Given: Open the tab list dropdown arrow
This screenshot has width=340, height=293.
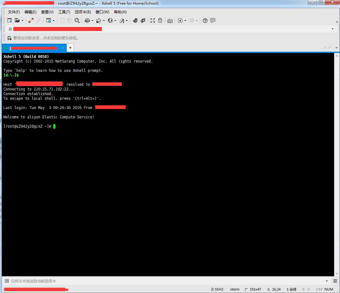Looking at the screenshot, I should click(336, 48).
